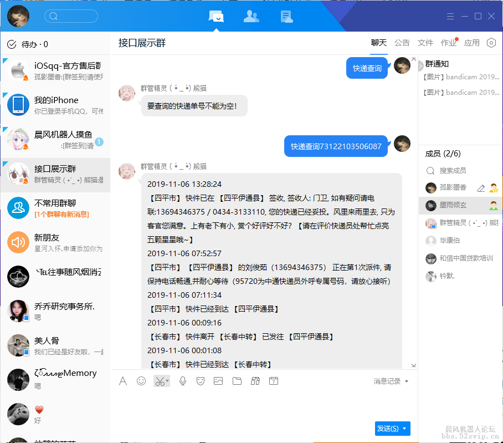The image size is (503, 443).
Task: Select the screenshot scissors tool
Action: point(160,381)
